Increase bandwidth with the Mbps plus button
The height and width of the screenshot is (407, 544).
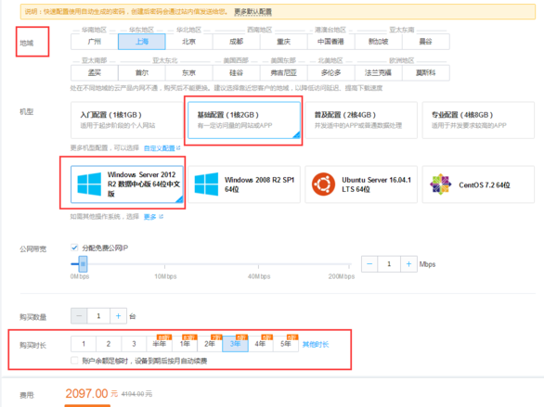408,264
